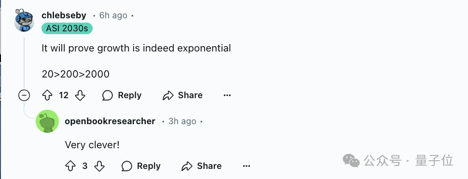Reply to openbookresearcher's comment
This screenshot has width=468, height=179.
pos(141,166)
